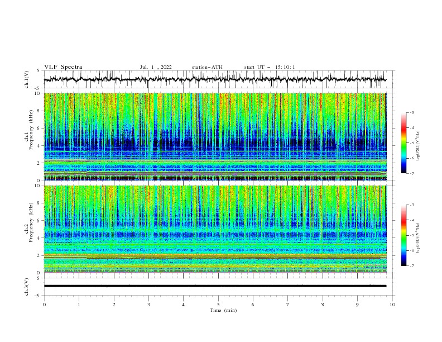Image resolution: width=442 pixels, height=342 pixels.
Task: Select the lower "log(PSD)(V²/Hz)" colorbar label
Action: click(x=417, y=237)
